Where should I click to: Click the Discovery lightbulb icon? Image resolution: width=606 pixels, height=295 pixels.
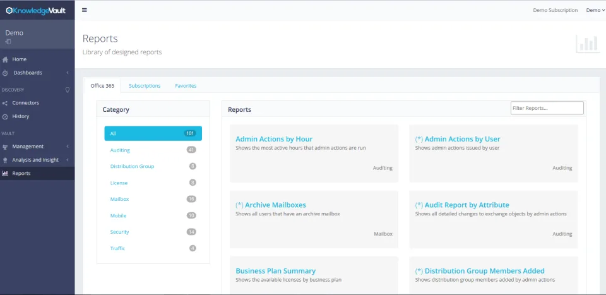pyautogui.click(x=68, y=90)
